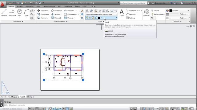Expand the Рисование panel

point(18,21)
